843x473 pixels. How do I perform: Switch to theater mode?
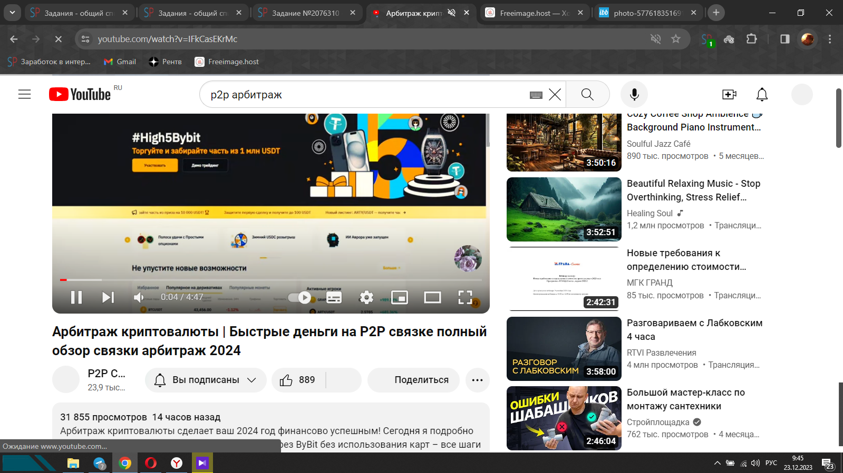432,298
